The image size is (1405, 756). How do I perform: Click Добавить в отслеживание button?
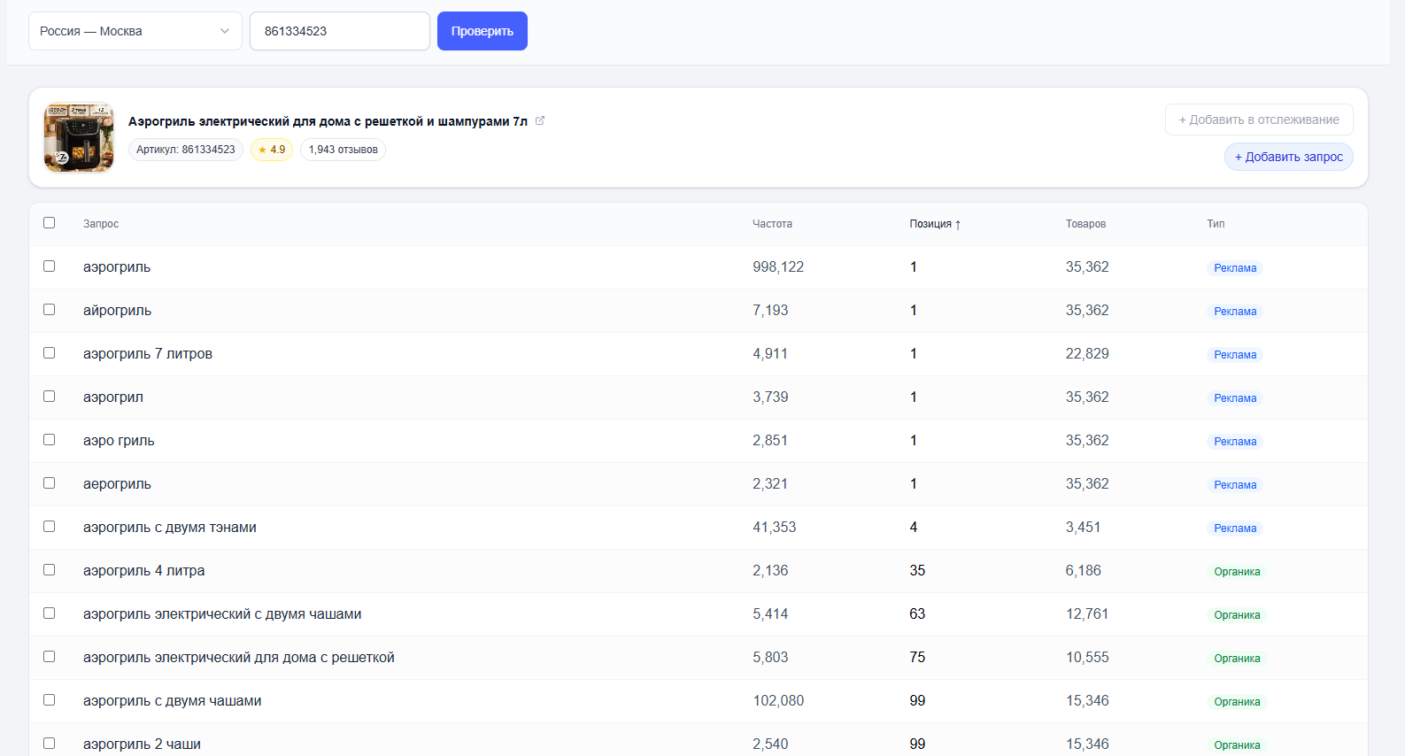coord(1259,120)
